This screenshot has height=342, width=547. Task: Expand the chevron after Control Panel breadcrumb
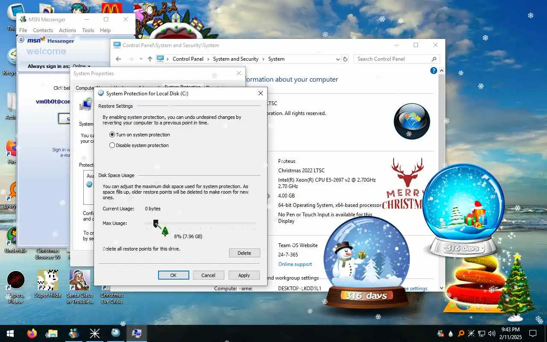[x=209, y=59]
